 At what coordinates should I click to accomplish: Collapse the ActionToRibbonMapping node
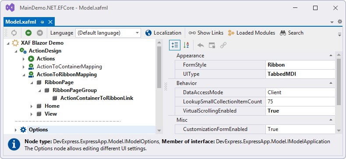coord(24,74)
